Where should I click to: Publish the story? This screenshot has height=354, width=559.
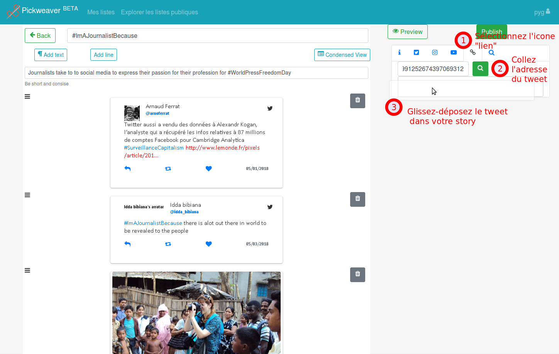491,32
